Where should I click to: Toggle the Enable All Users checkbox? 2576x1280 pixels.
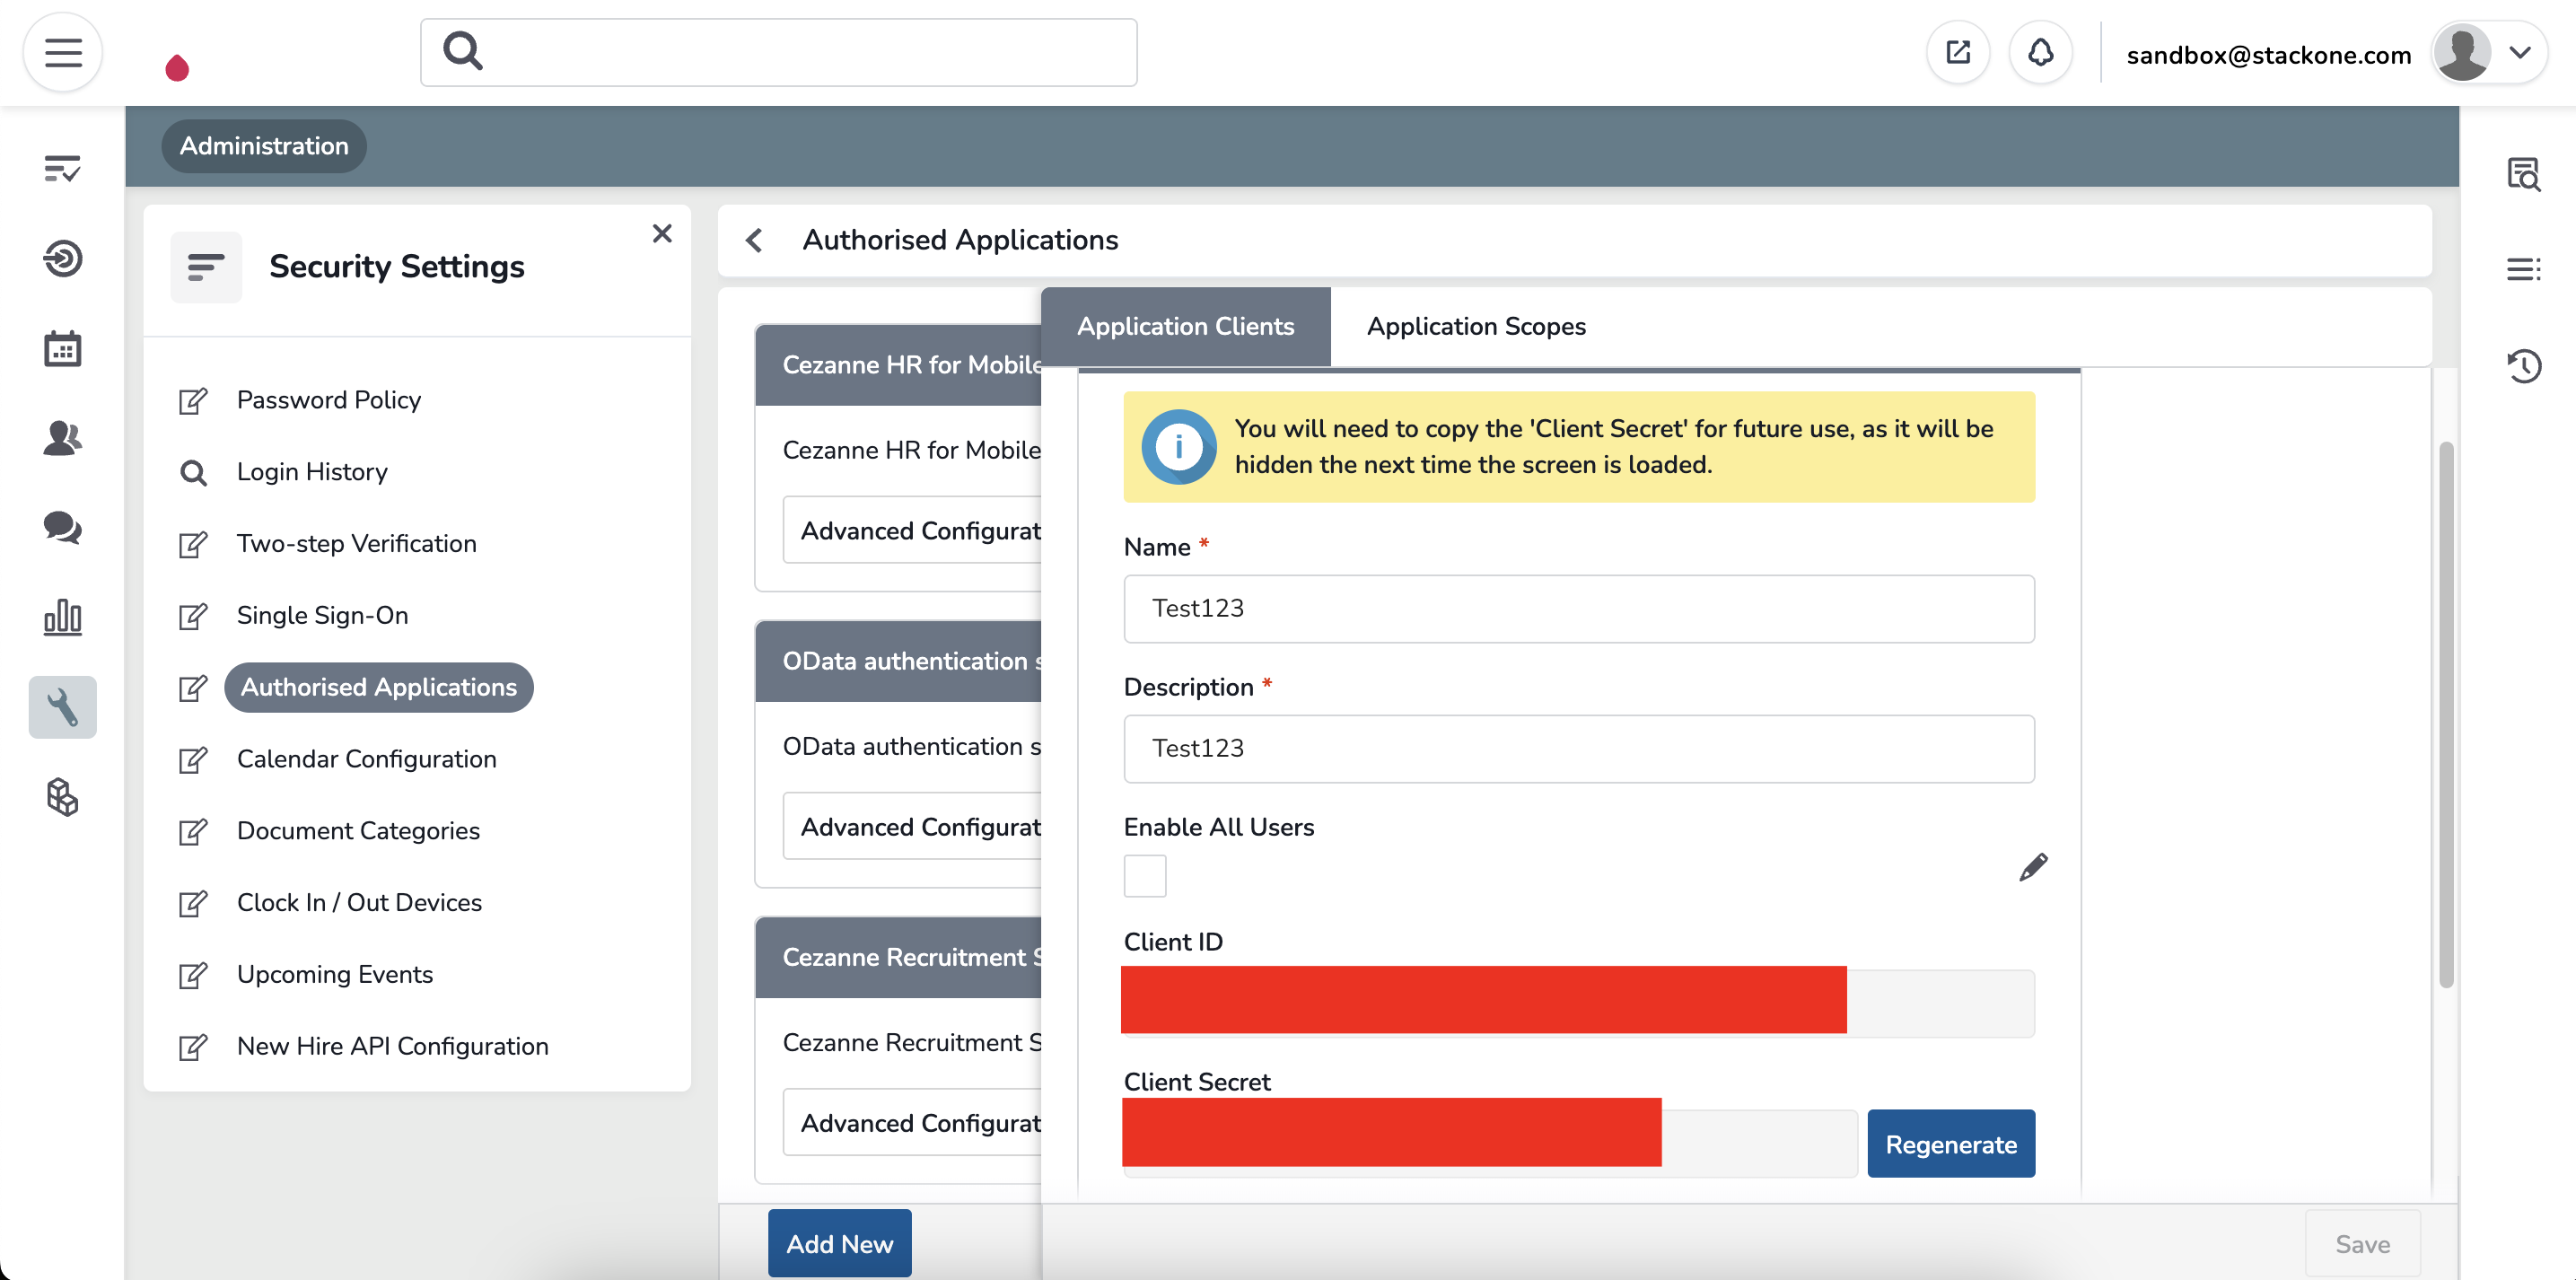click(x=1145, y=875)
